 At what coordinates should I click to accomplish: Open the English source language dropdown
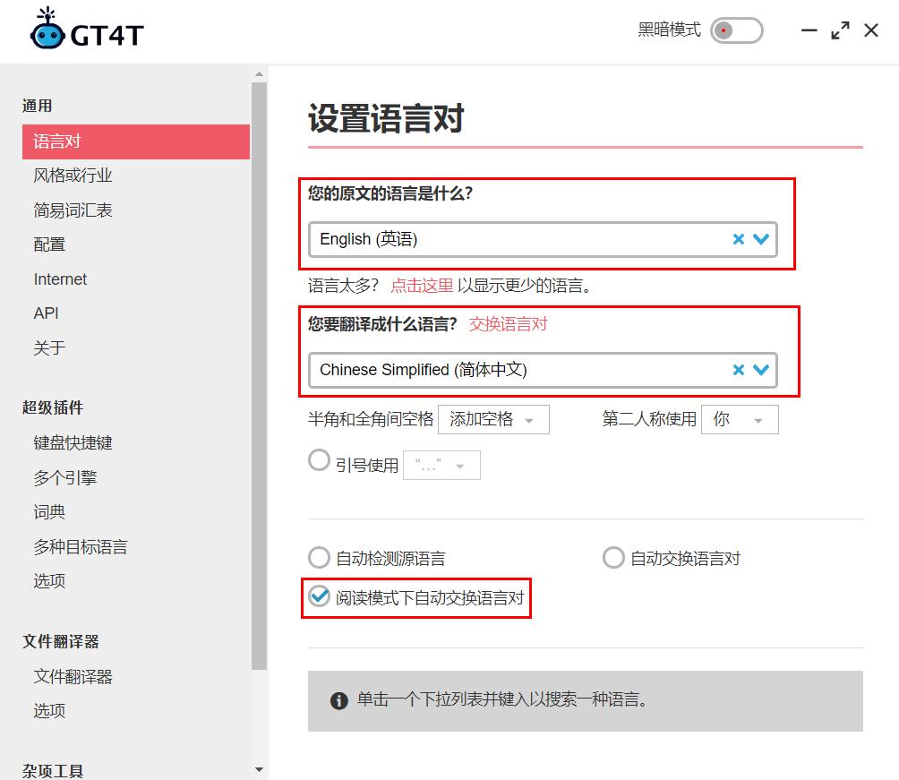(760, 241)
